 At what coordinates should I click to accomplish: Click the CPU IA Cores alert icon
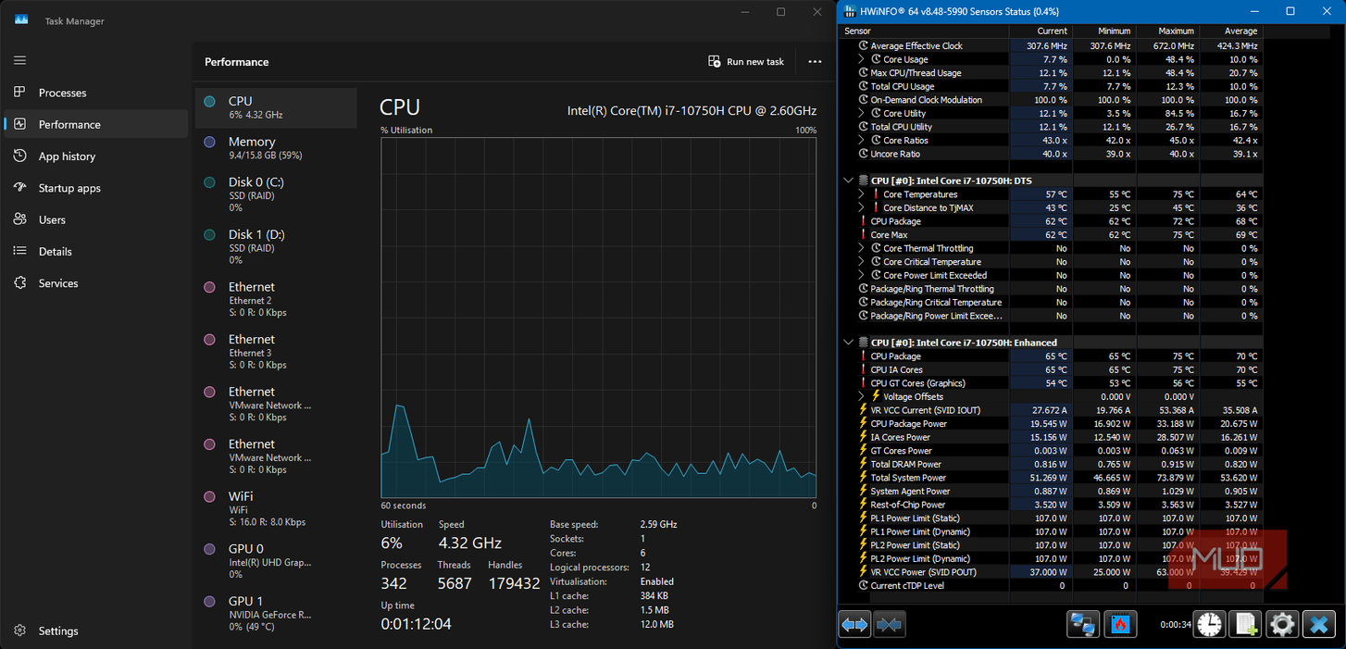[864, 370]
